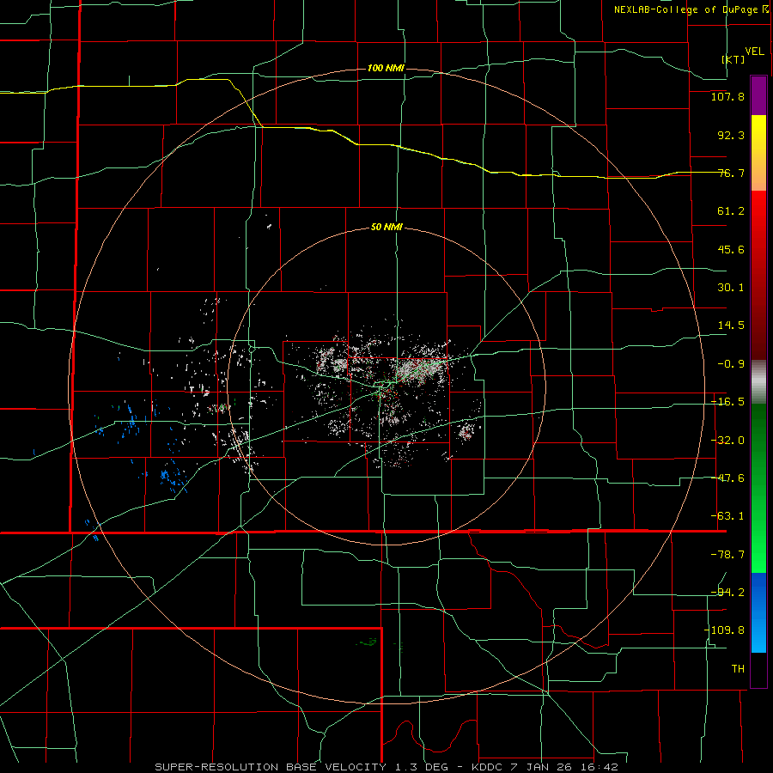Click the 14.5 velocity scale label
The height and width of the screenshot is (773, 773).
(731, 326)
